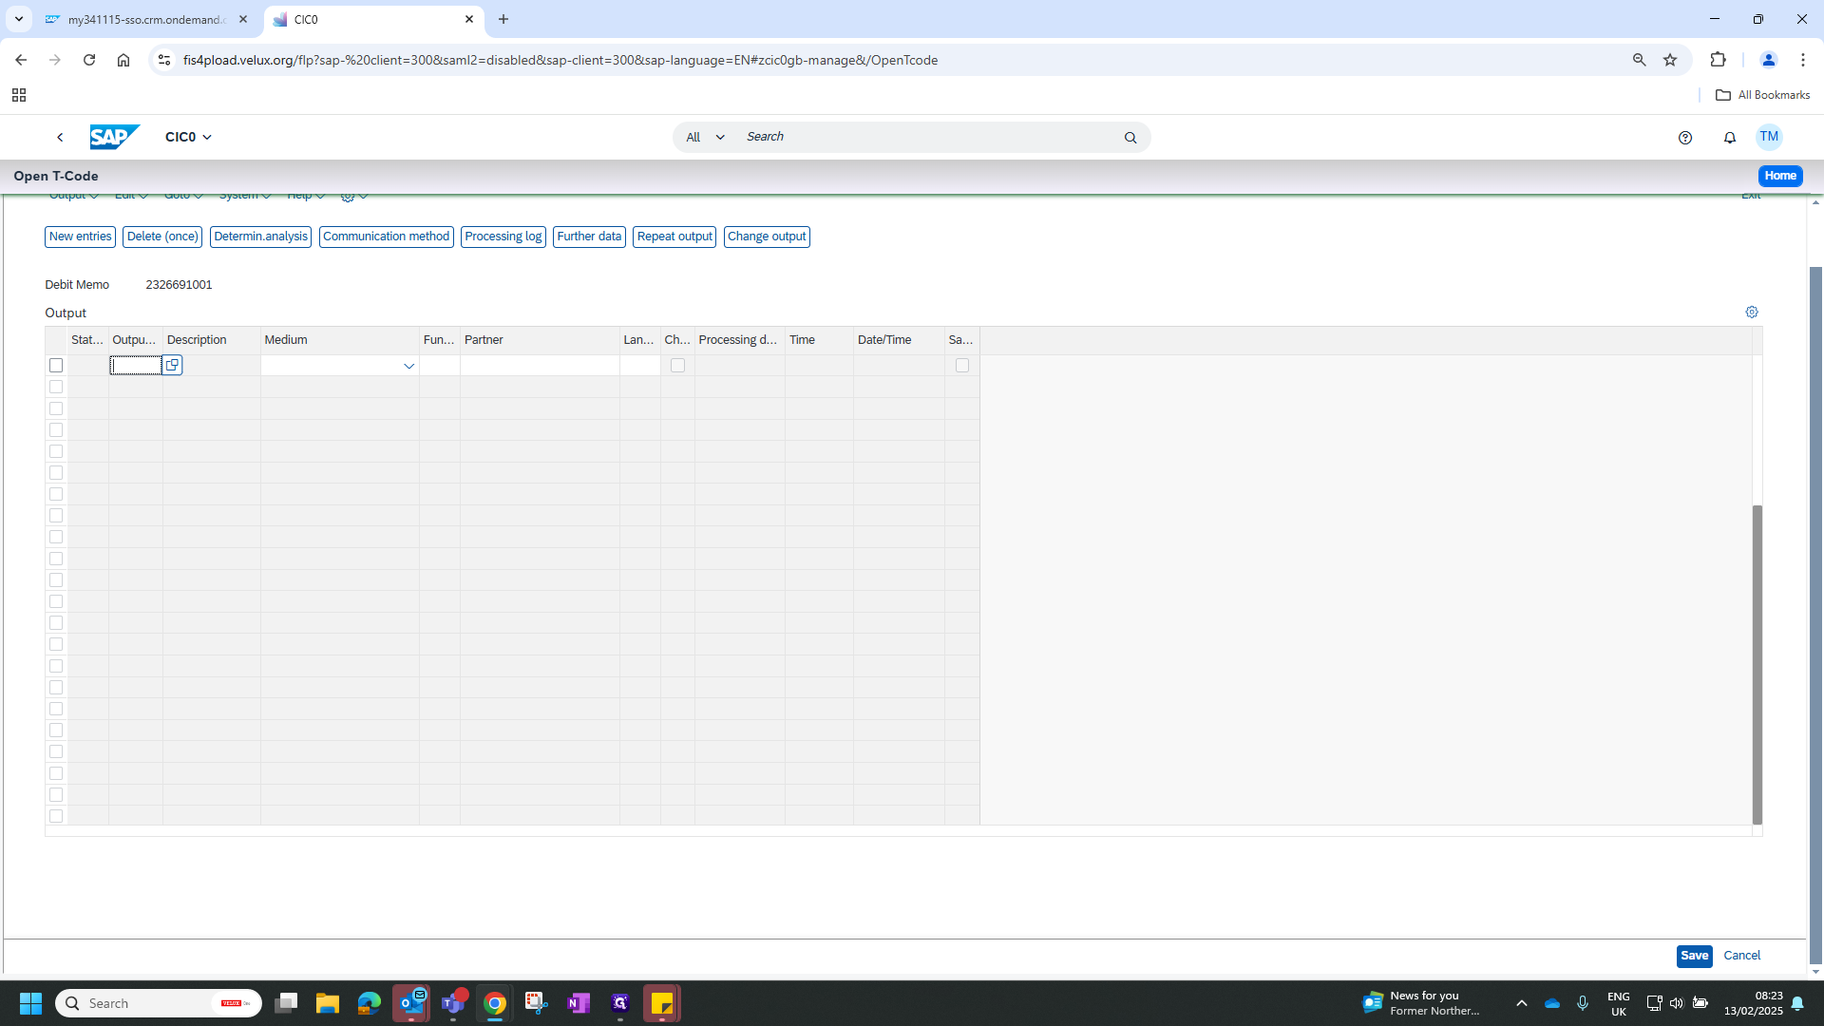Click the Processing log toolbar button
1824x1026 pixels.
[x=503, y=237]
